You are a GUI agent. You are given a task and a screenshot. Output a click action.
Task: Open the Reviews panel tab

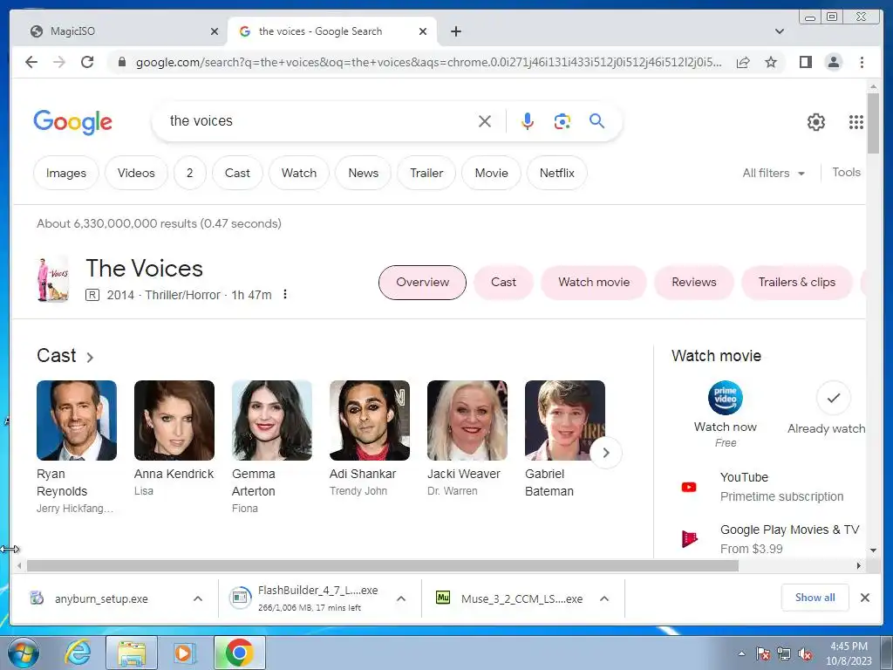point(693,283)
